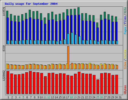Image resolution: width=128 pixels, height=100 pixels.
Task: Click the red 'KBytes' legend label
Action: coord(125,90)
